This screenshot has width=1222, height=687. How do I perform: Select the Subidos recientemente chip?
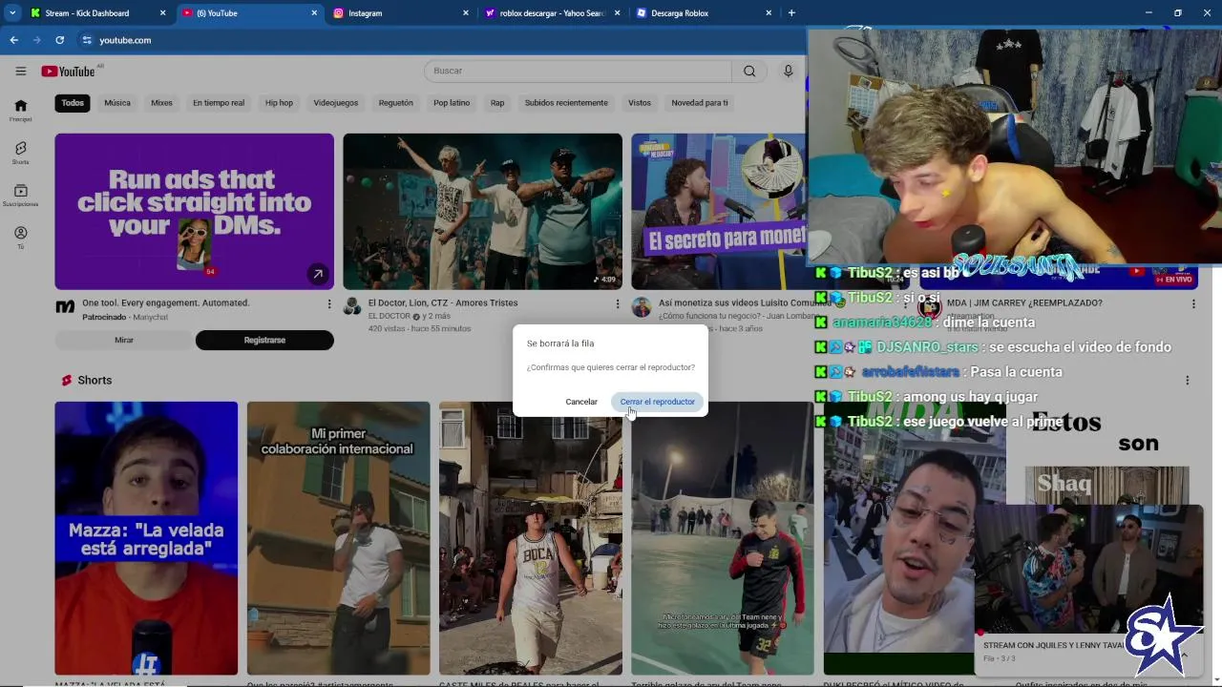click(x=566, y=103)
